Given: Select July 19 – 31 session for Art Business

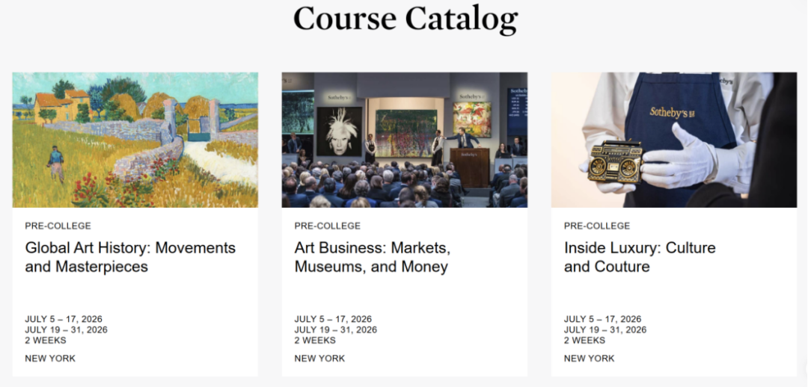Looking at the screenshot, I should coord(335,329).
